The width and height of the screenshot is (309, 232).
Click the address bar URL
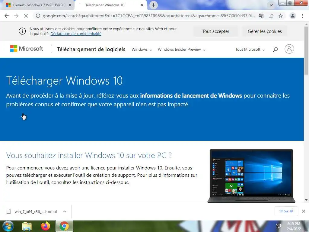click(x=149, y=16)
